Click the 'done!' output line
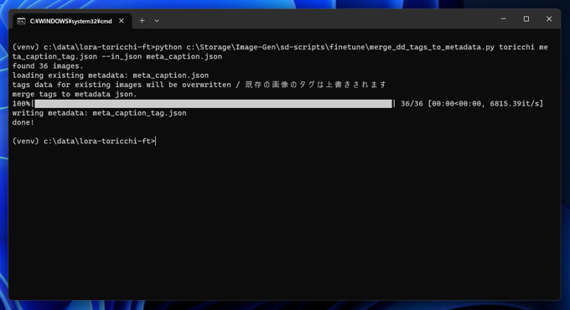 point(23,122)
